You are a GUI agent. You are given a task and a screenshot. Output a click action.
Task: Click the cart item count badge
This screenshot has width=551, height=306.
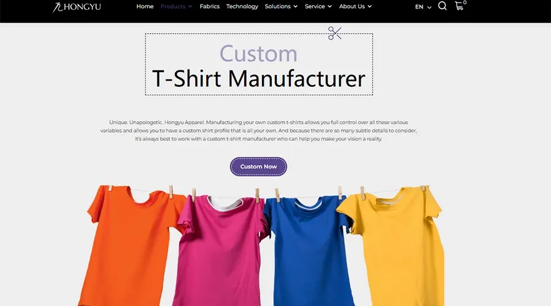[465, 2]
